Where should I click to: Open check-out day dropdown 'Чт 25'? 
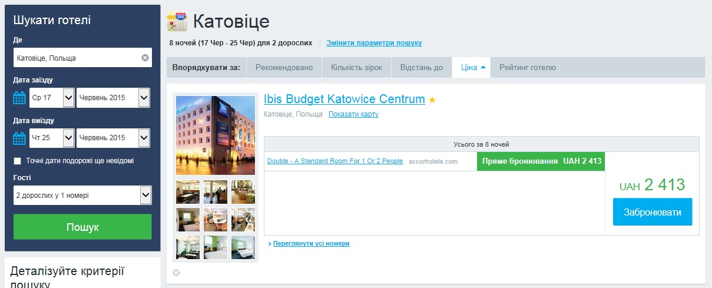click(x=52, y=138)
